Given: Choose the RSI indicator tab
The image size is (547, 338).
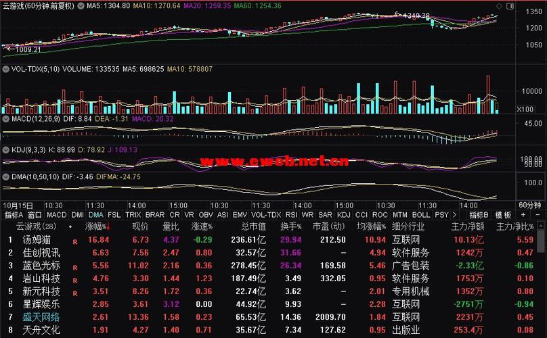Looking at the screenshot, I should (291, 215).
